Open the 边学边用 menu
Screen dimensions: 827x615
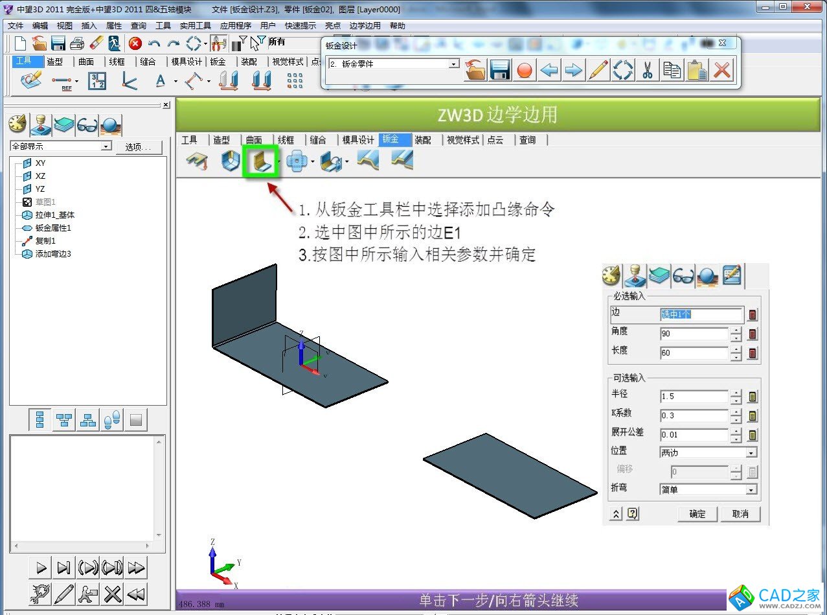365,26
